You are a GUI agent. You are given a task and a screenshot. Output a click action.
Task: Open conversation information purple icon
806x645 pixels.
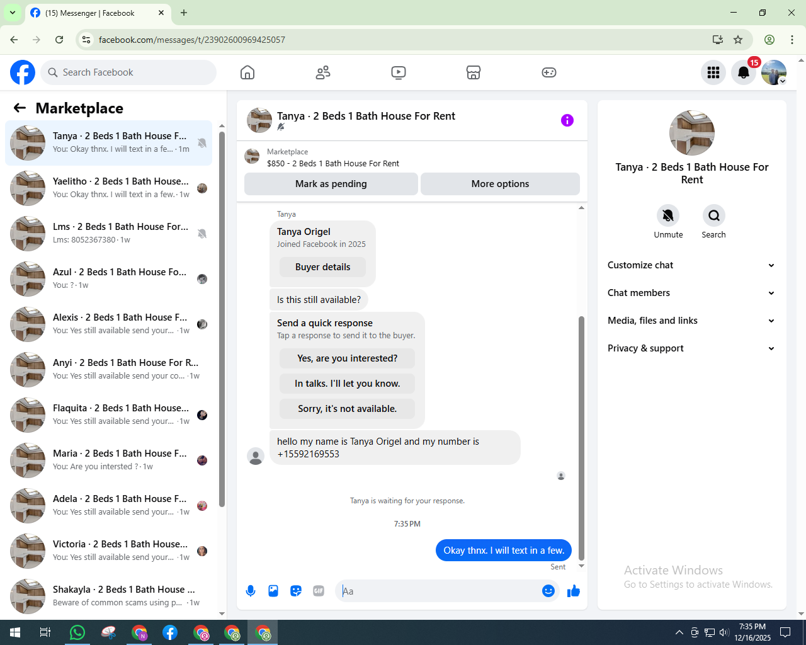coord(567,120)
